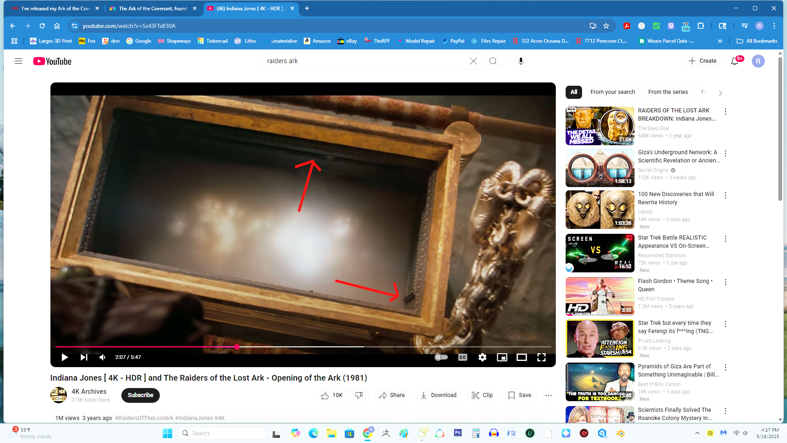Open Shapeways bookmark
The width and height of the screenshot is (787, 443).
pos(174,41)
